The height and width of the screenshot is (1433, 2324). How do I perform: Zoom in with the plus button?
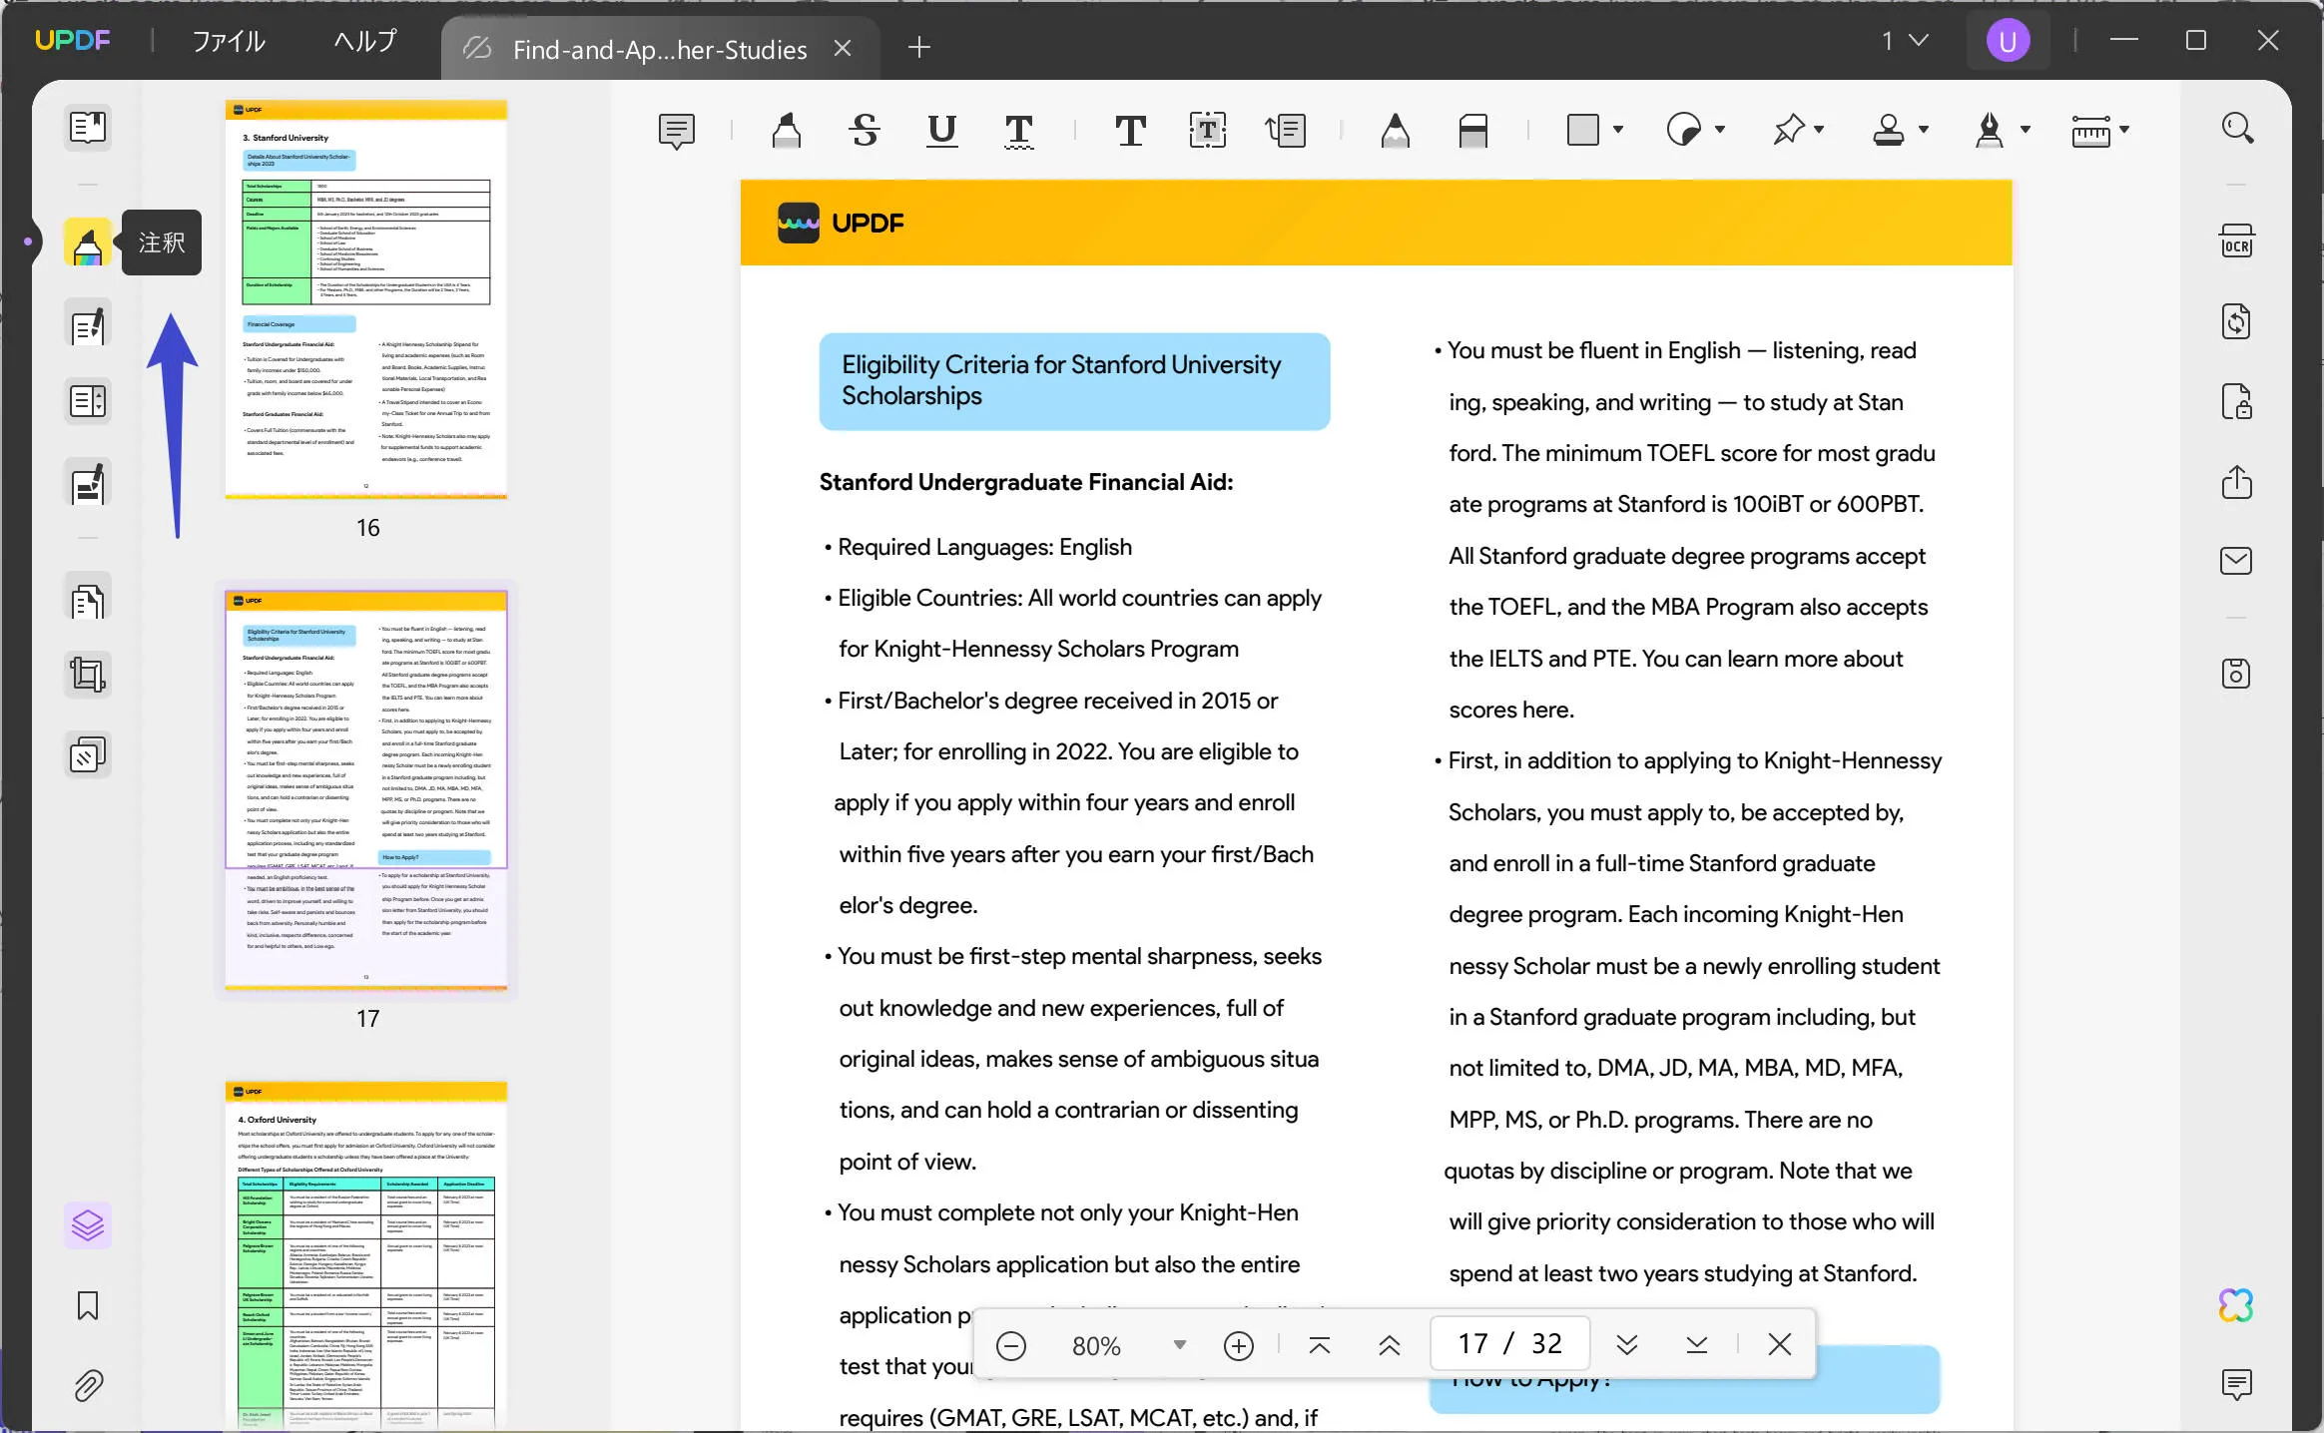point(1238,1346)
